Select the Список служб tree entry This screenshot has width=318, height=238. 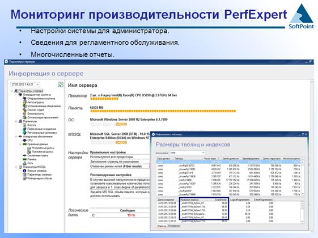tap(36, 110)
